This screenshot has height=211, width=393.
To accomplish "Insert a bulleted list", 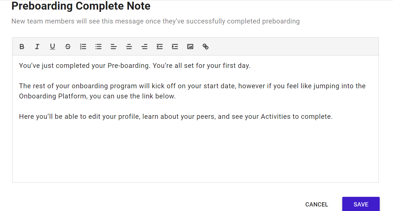I will (98, 47).
